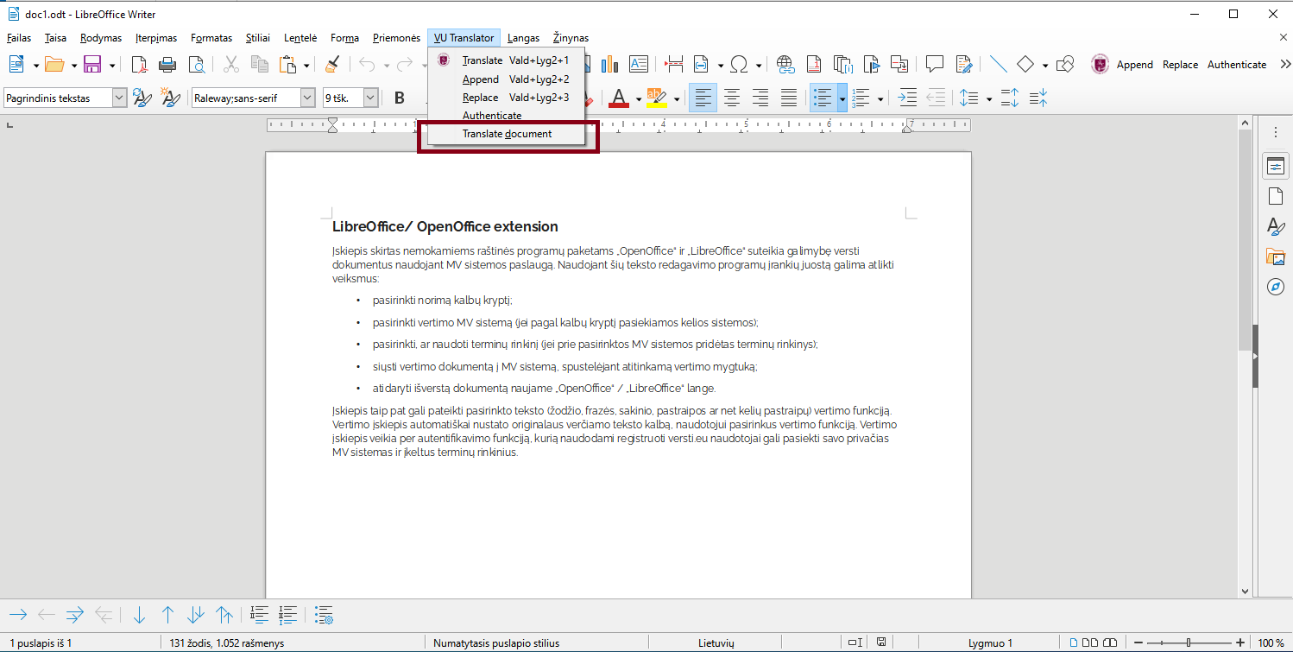Click the Undo arrow icon
1293x652 pixels.
[x=367, y=64]
